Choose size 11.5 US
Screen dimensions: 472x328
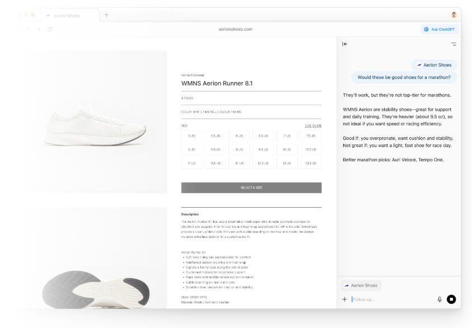(215, 163)
